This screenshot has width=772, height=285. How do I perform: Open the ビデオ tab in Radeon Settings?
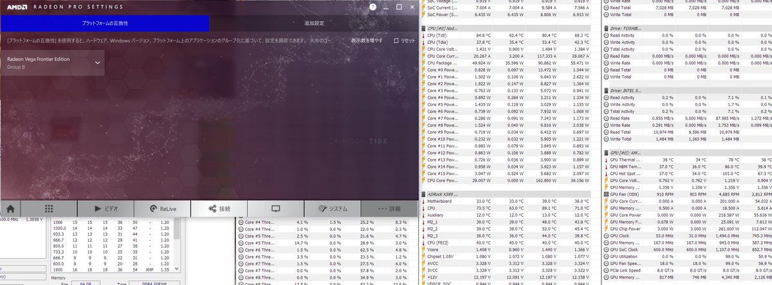(x=106, y=208)
